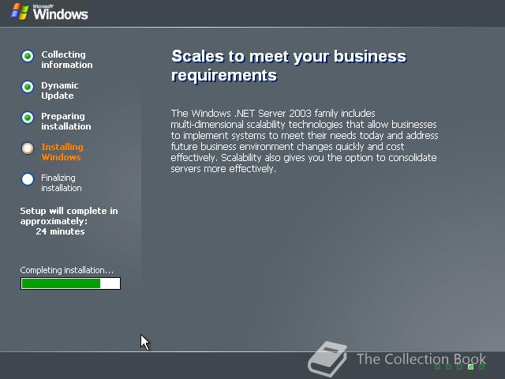This screenshot has width=505, height=379.
Task: Click the '24 minutes' time estimate
Action: click(x=60, y=231)
